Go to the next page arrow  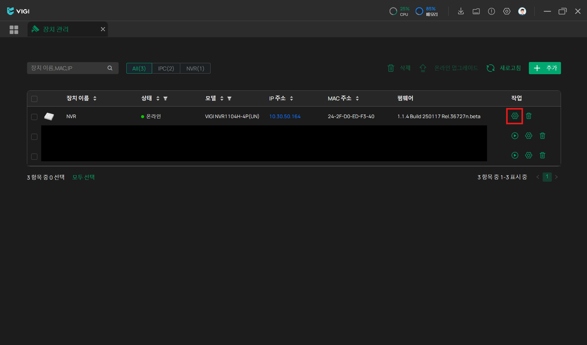[x=556, y=177]
